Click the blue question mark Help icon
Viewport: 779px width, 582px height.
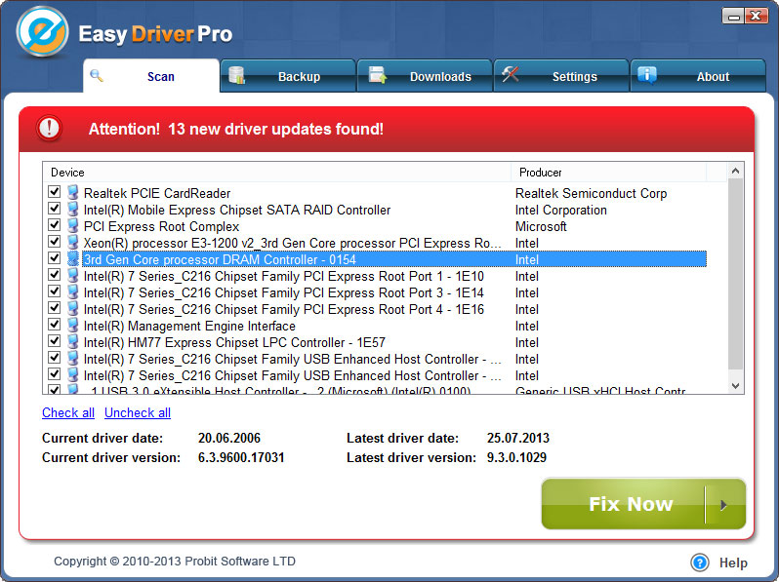pyautogui.click(x=700, y=563)
